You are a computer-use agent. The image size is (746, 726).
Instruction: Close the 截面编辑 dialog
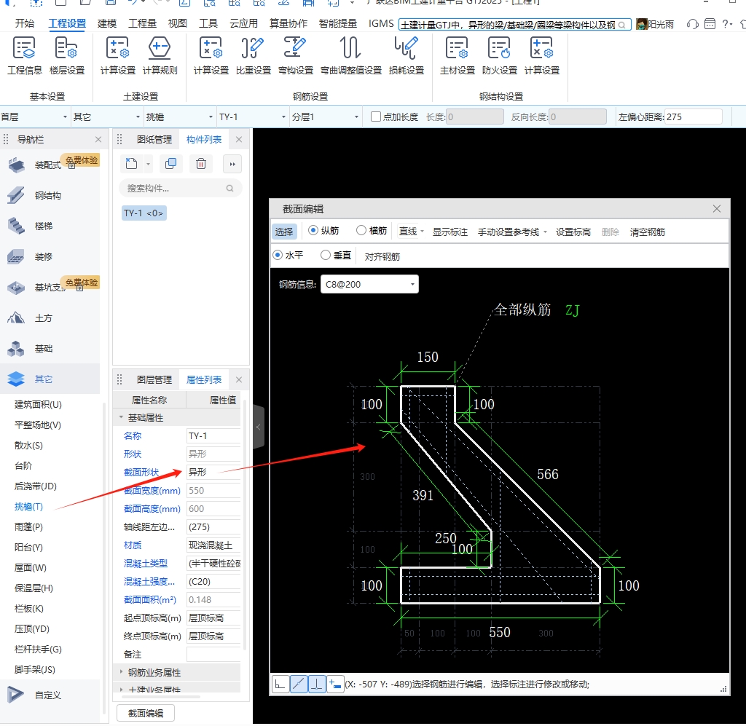point(717,209)
